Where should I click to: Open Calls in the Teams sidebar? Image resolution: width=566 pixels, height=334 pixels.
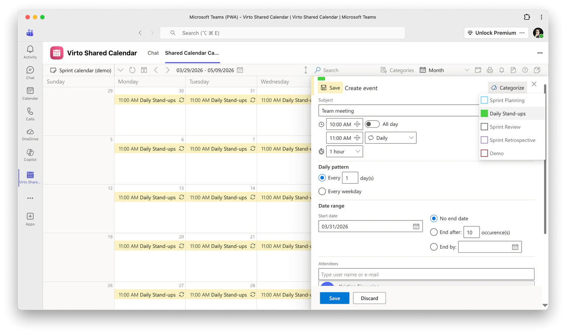pyautogui.click(x=30, y=114)
